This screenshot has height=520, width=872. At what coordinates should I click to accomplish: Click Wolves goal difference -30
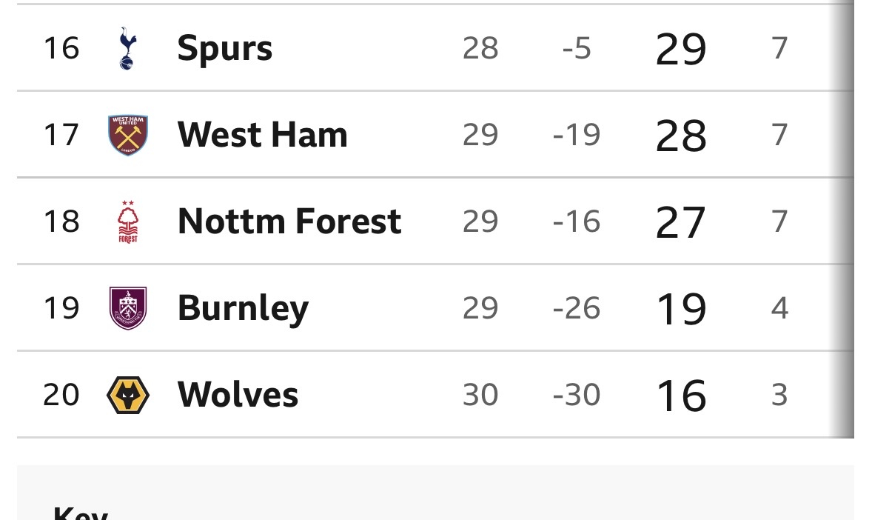click(x=577, y=395)
